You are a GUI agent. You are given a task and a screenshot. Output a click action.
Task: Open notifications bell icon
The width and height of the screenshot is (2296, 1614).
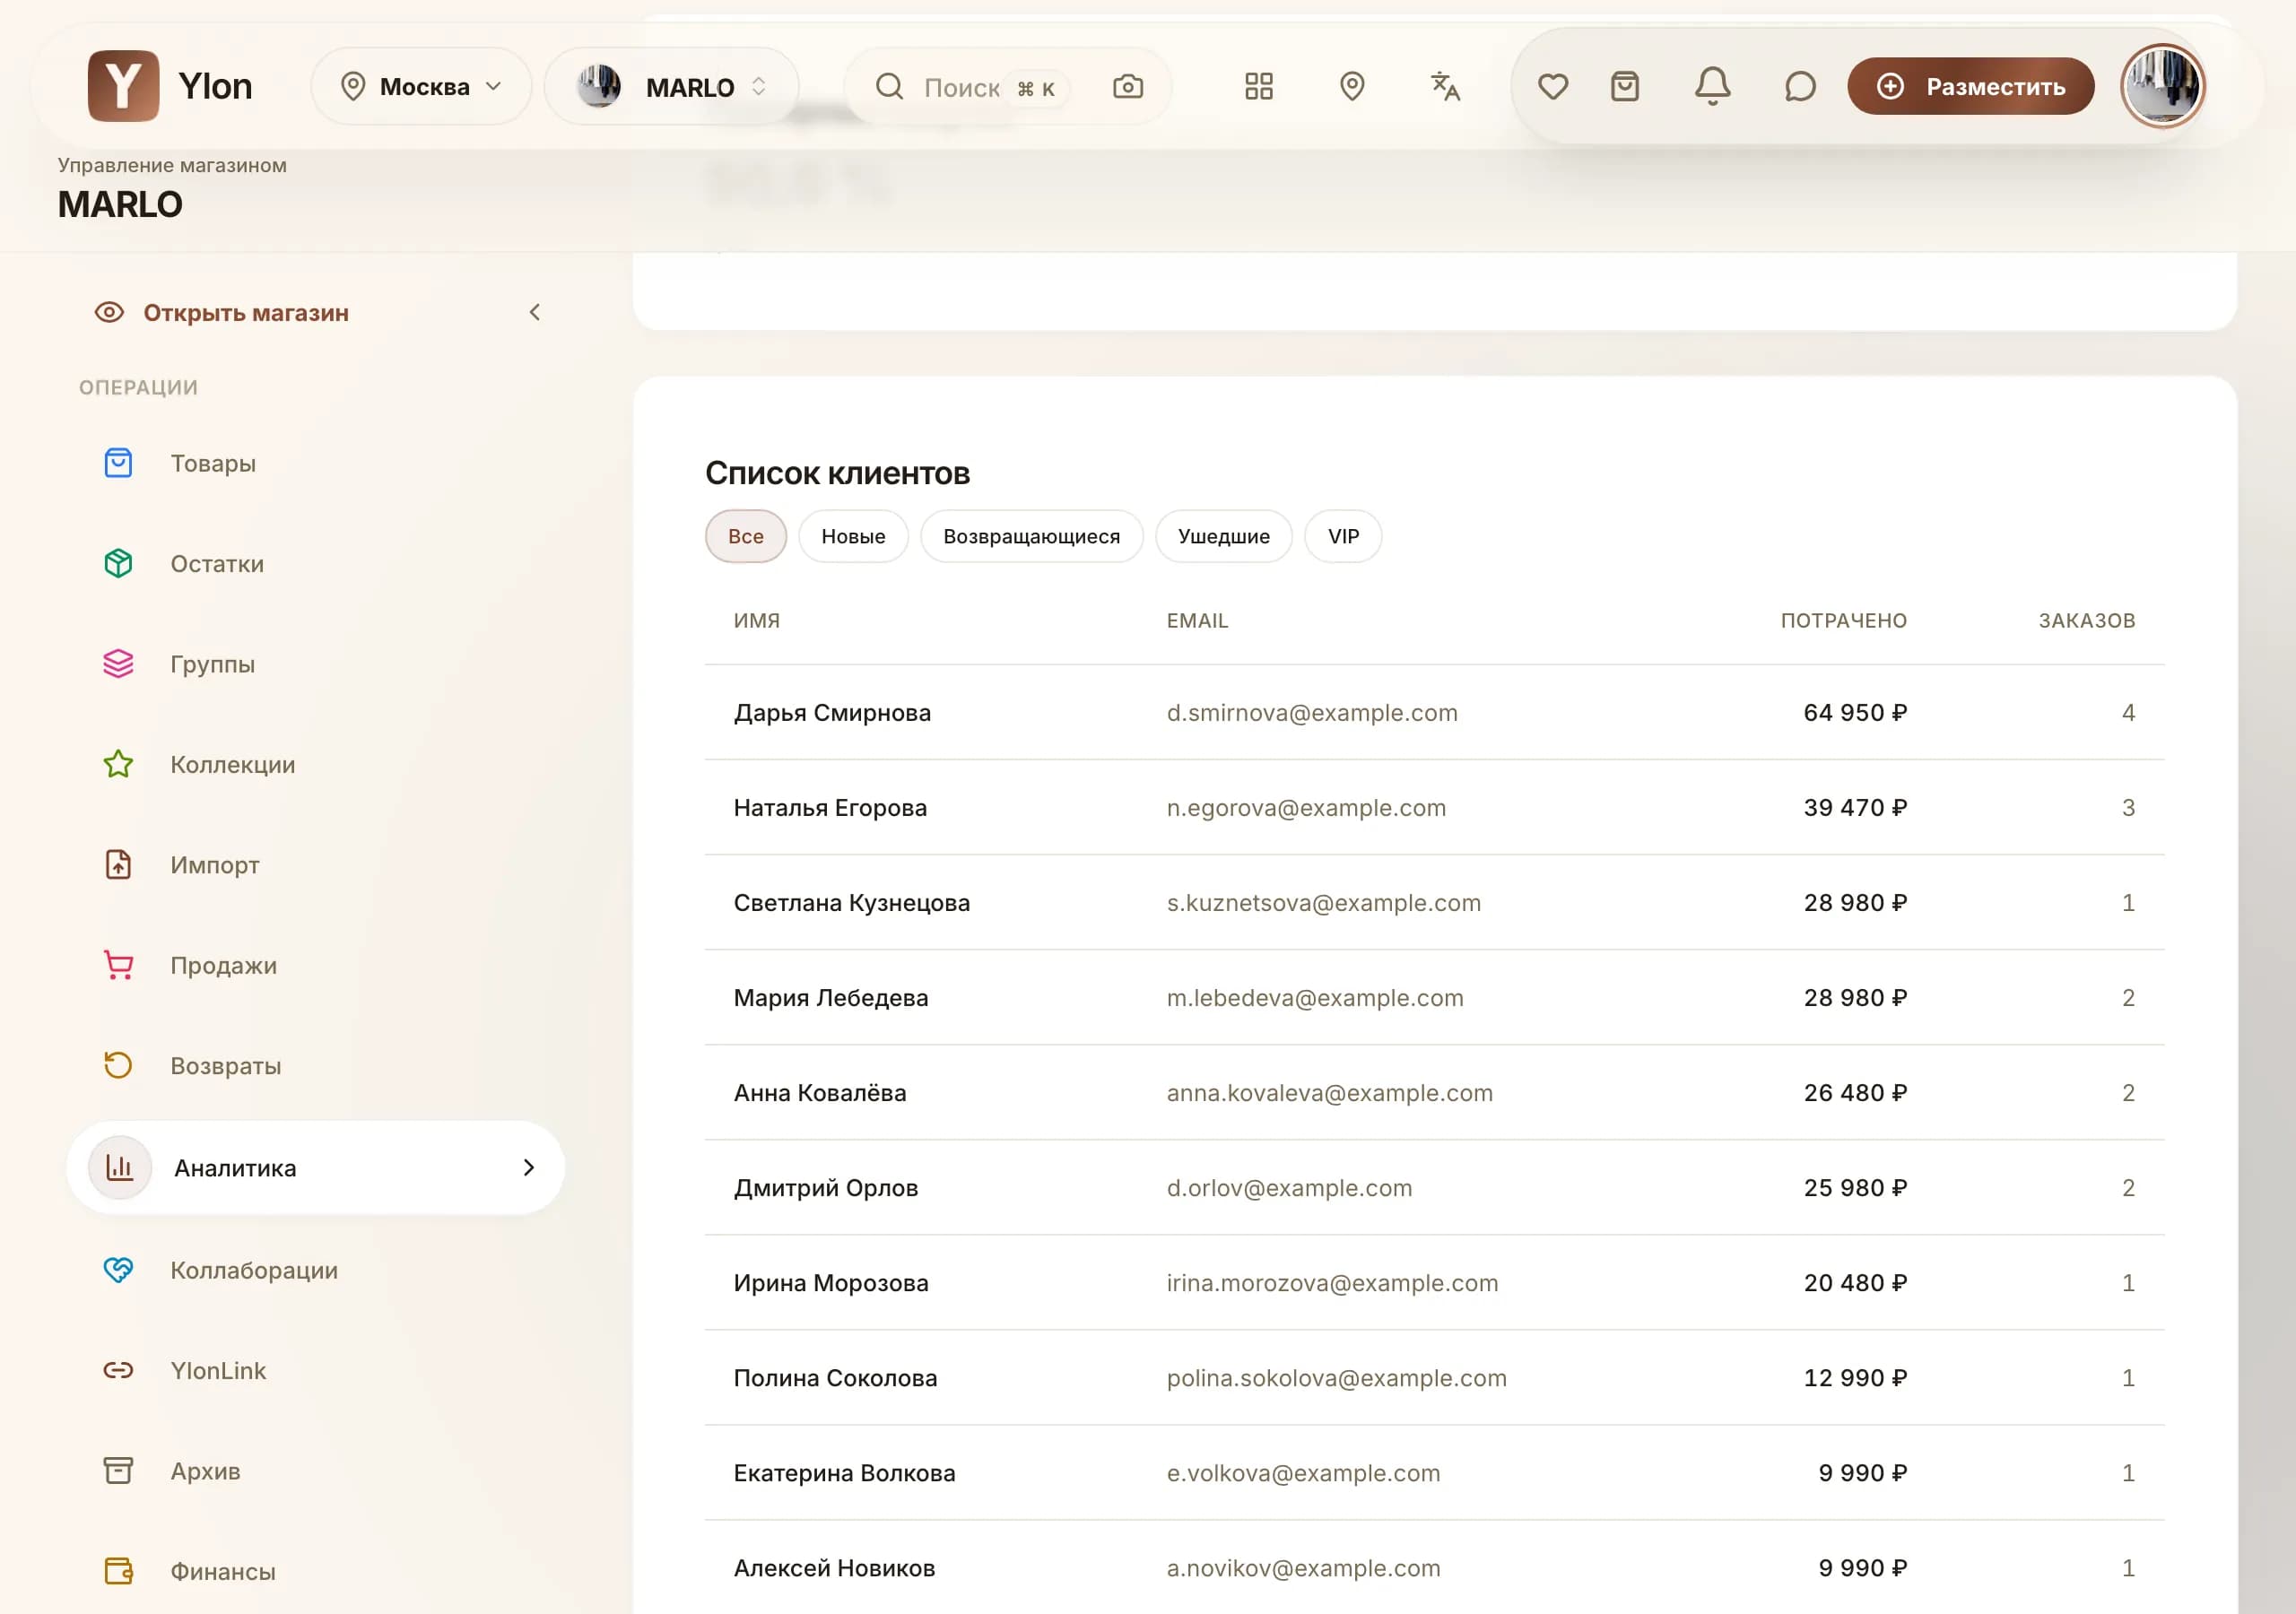pos(1712,86)
